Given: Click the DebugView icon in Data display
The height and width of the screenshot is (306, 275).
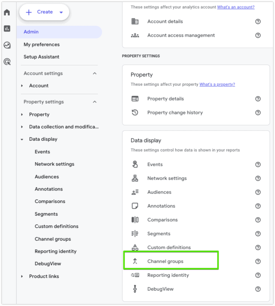Looking at the screenshot, I should tap(135, 289).
